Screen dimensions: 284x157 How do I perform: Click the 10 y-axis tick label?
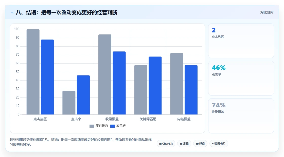click(17, 106)
